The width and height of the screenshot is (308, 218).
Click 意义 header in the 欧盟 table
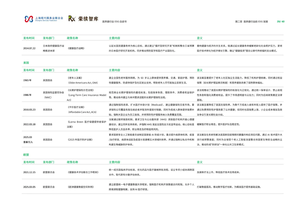pos(200,162)
